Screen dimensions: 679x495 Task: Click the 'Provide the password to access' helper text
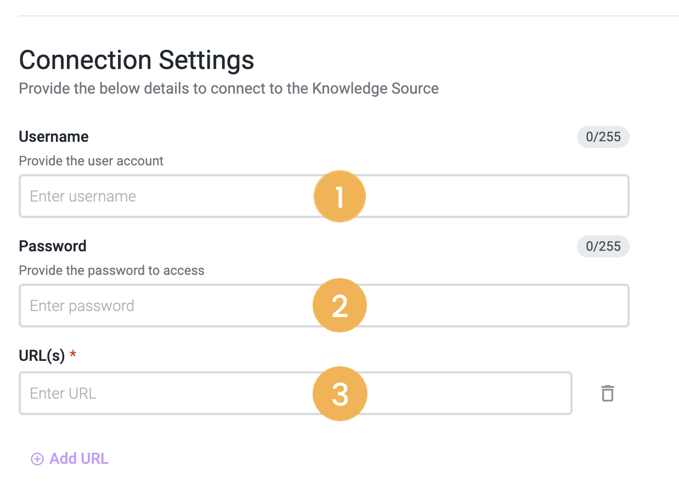111,270
